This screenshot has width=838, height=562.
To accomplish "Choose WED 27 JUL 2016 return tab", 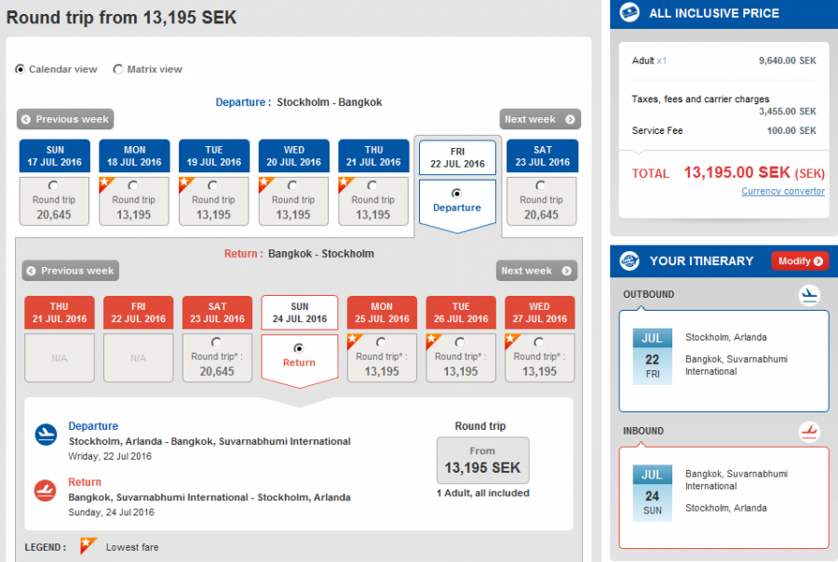I will click(540, 313).
